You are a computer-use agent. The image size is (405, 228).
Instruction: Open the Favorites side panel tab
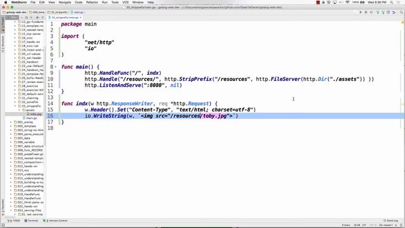tap(3, 207)
